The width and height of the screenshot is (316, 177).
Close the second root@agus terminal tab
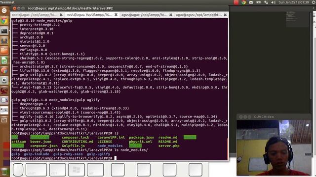click(116, 15)
